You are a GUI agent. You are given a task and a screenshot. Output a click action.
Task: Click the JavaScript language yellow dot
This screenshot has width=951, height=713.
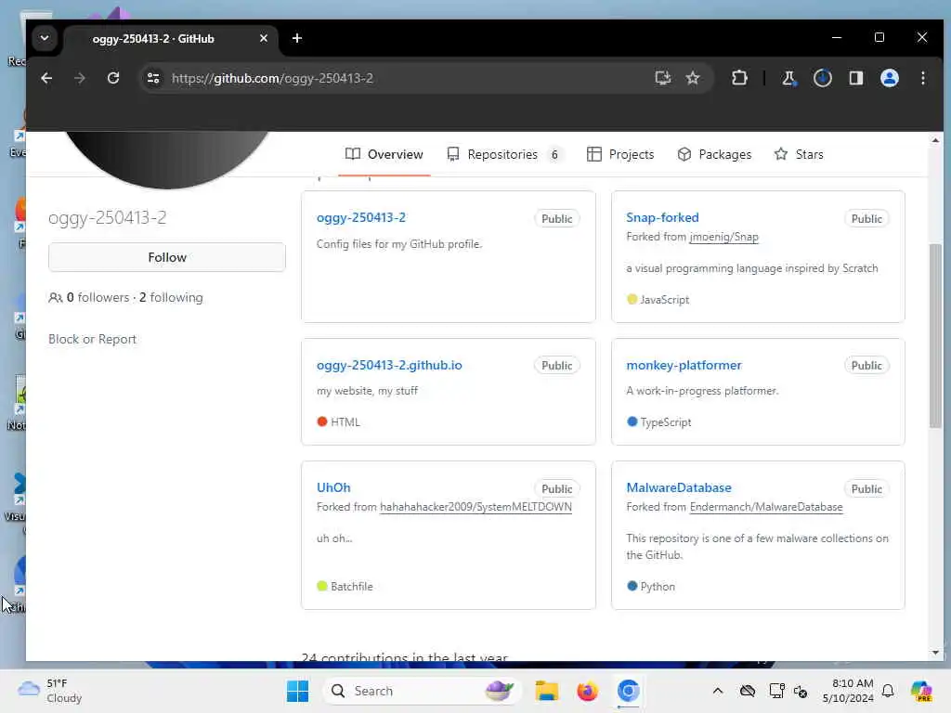click(632, 299)
